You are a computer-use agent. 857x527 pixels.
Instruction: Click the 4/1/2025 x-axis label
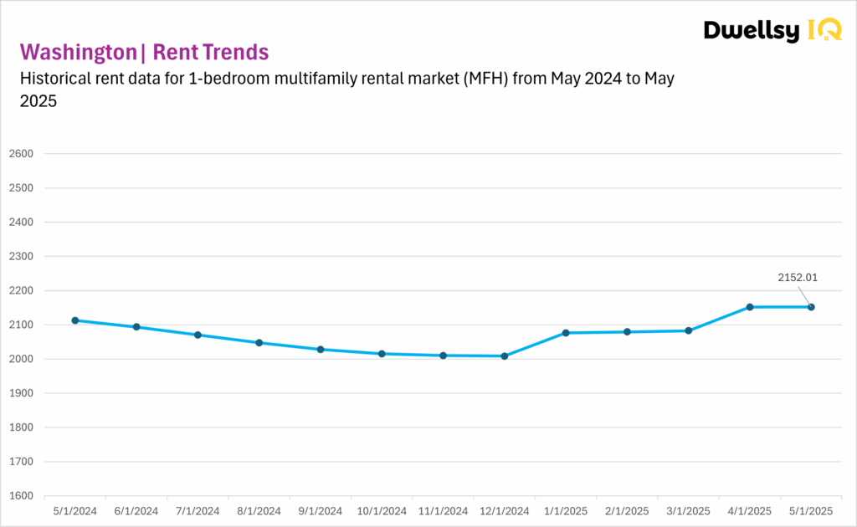tap(749, 512)
